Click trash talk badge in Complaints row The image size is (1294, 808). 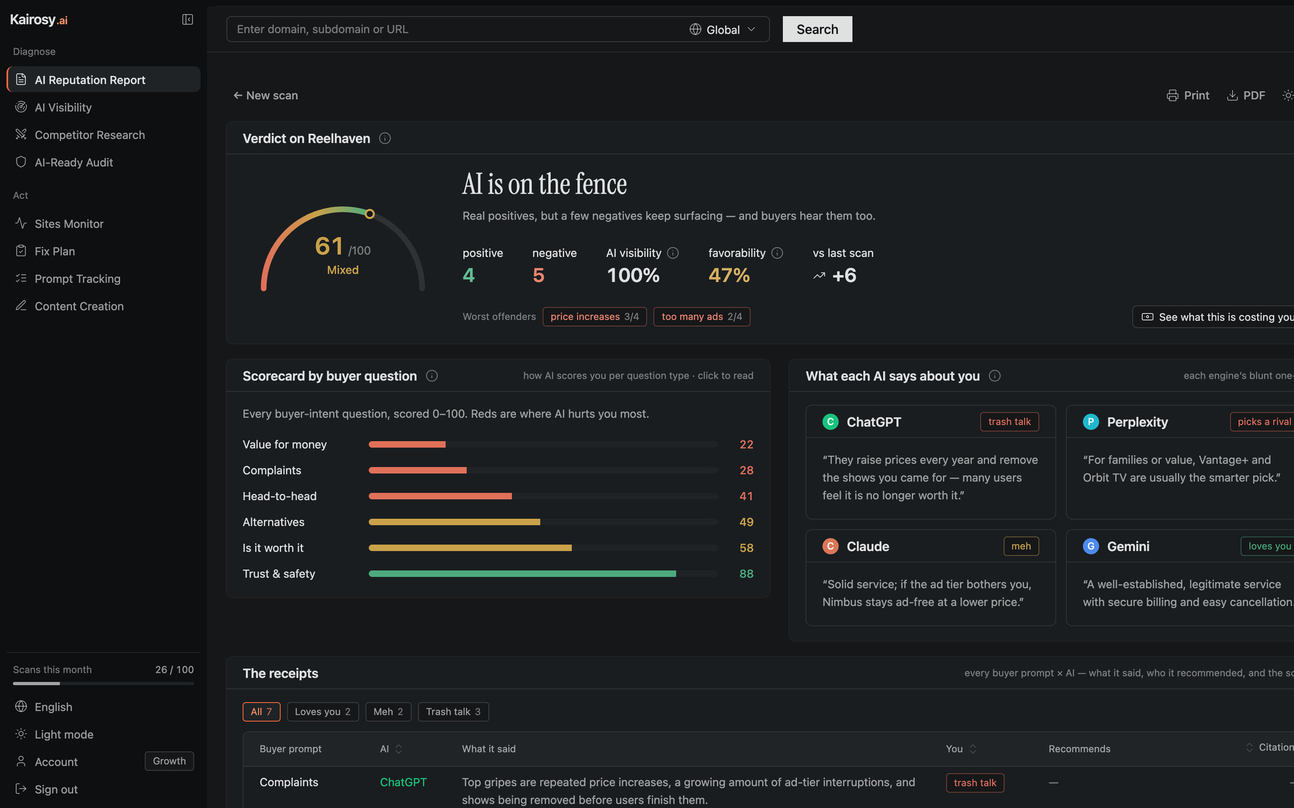click(975, 783)
